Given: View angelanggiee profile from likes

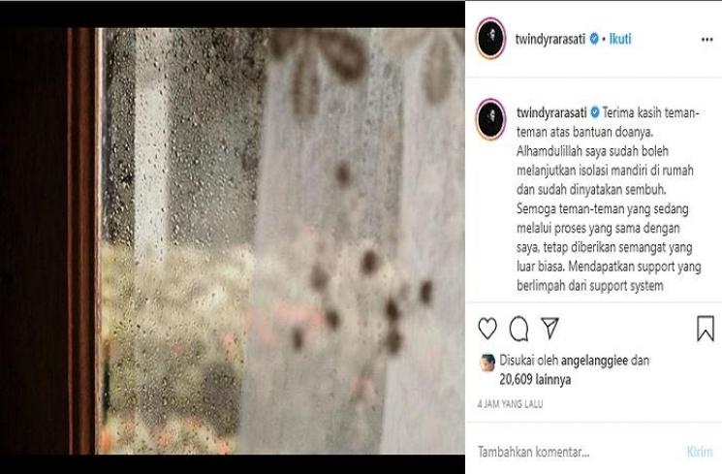Looking at the screenshot, I should (x=594, y=361).
